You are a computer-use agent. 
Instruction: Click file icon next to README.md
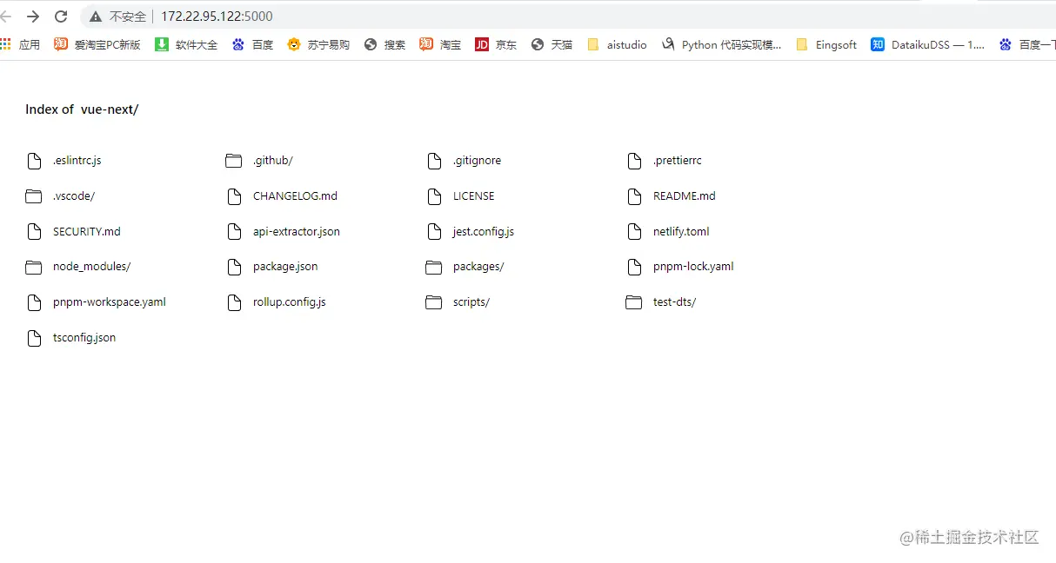coord(635,196)
